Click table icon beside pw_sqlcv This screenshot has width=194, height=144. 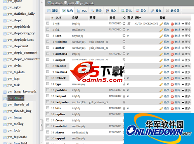coord(5,8)
